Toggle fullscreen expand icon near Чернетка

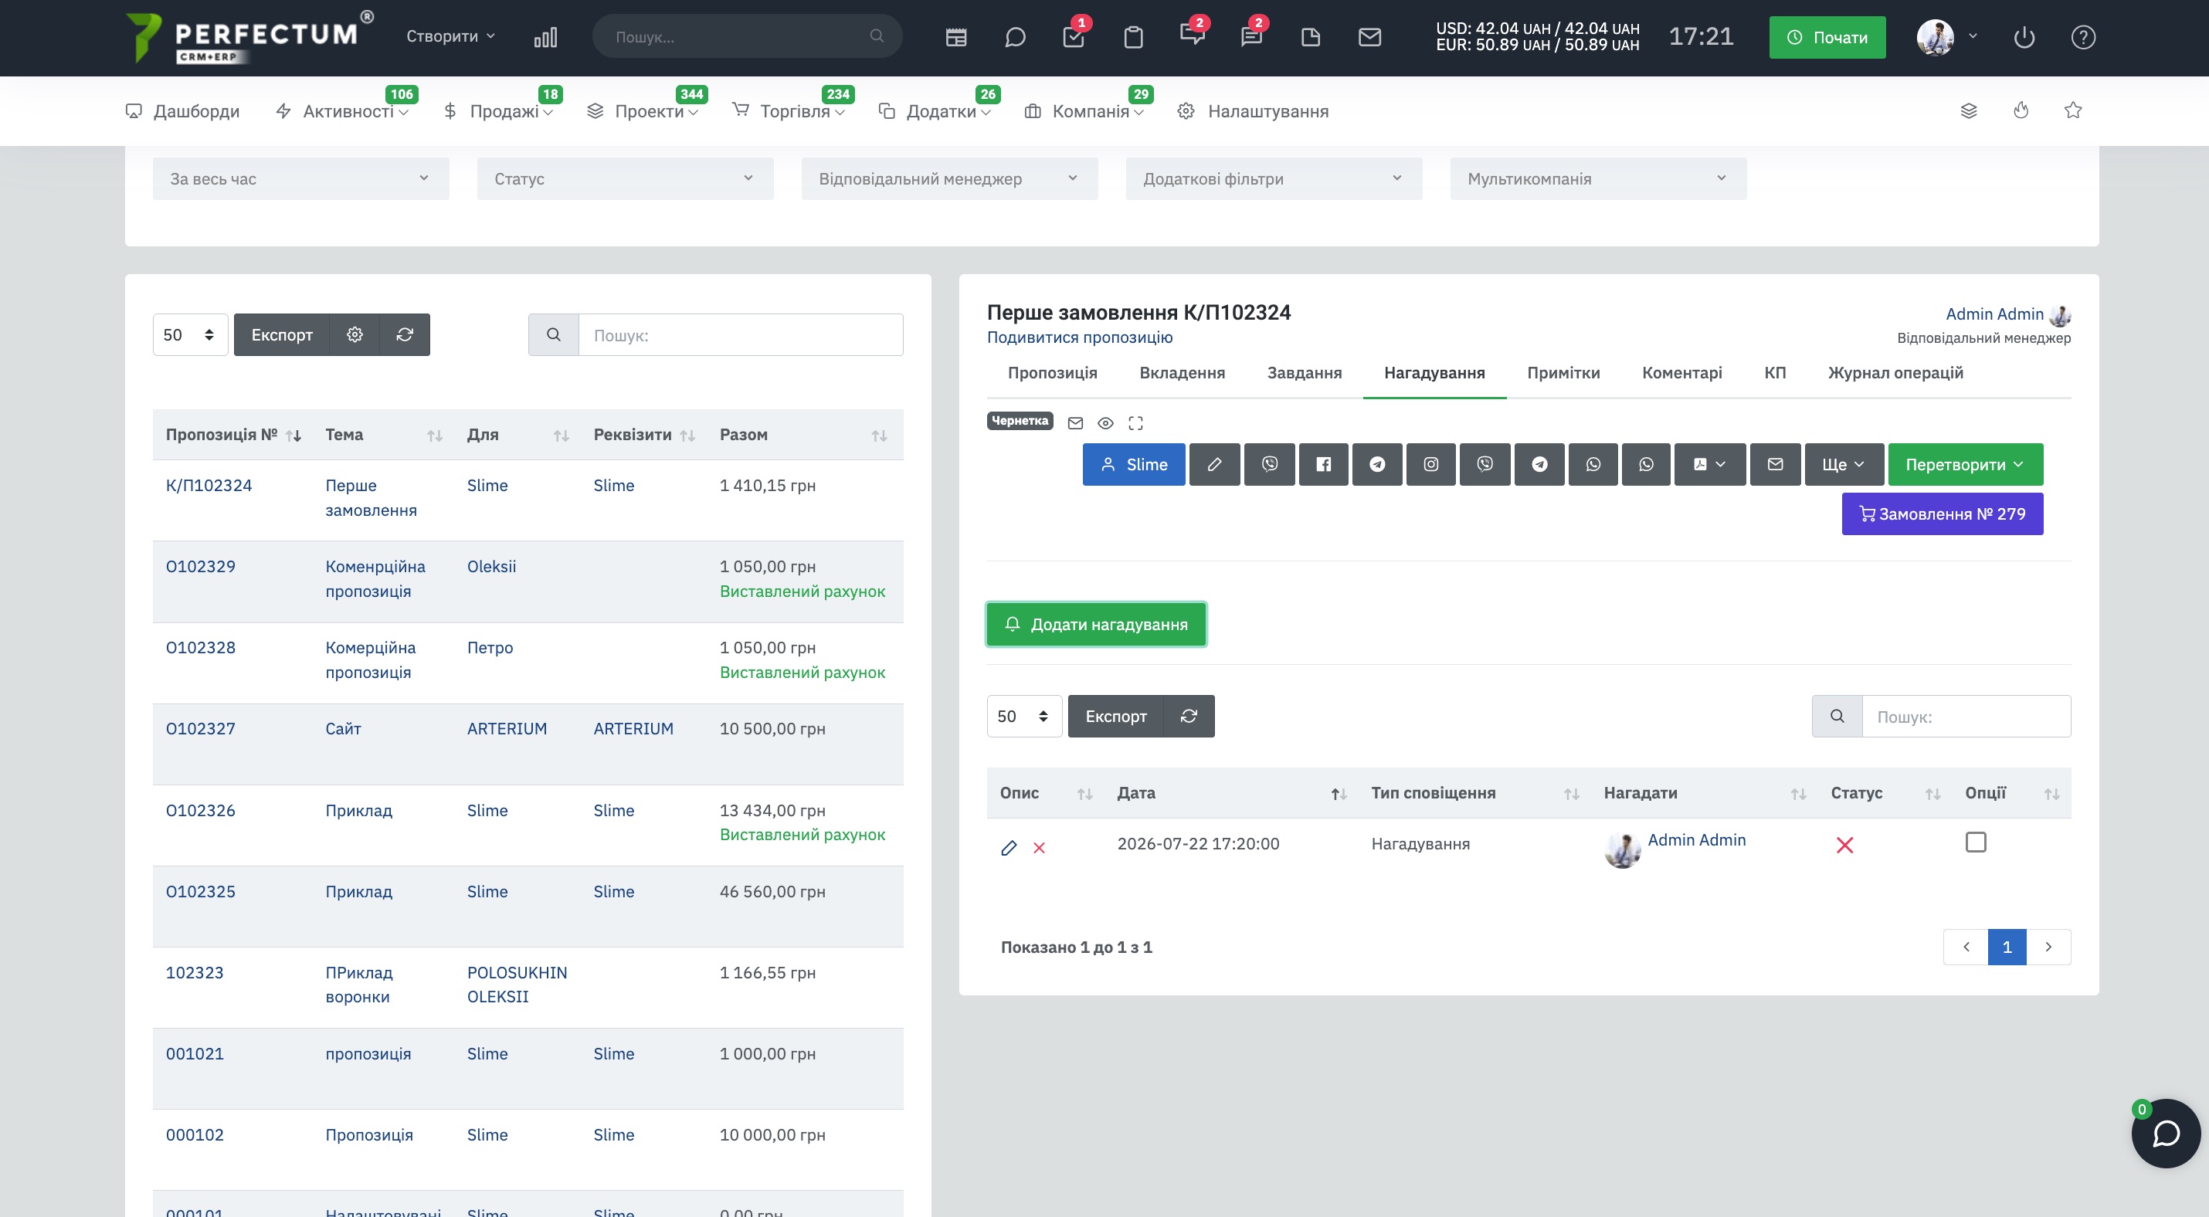(1135, 423)
